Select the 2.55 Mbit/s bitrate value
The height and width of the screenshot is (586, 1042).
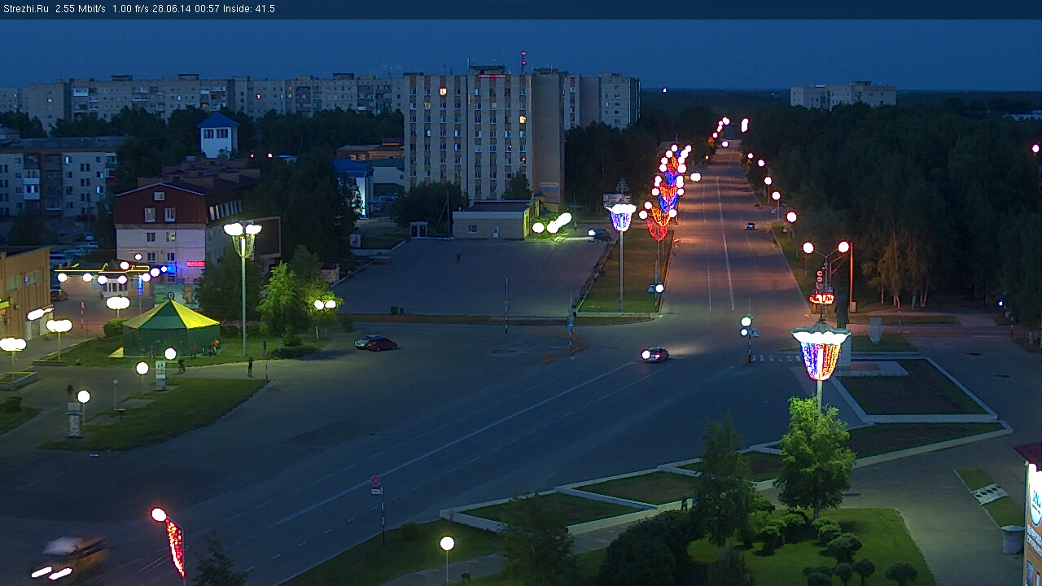pyautogui.click(x=81, y=9)
